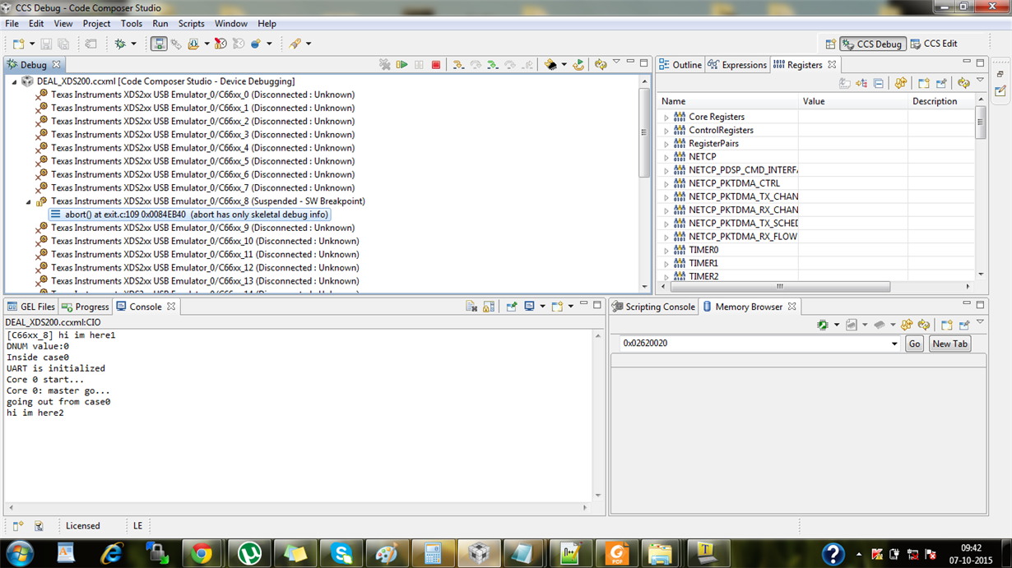Viewport: 1012px width, 568px height.
Task: Switch to the Expressions tab
Action: pyautogui.click(x=737, y=65)
